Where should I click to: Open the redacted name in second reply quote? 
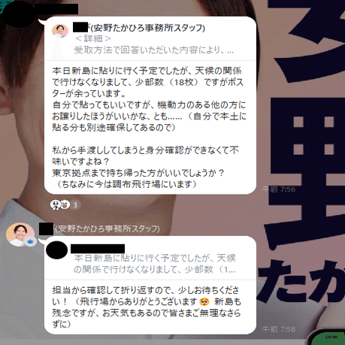(98, 249)
